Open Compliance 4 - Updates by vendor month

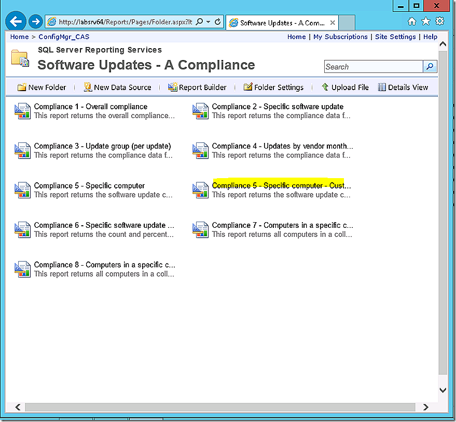(282, 146)
